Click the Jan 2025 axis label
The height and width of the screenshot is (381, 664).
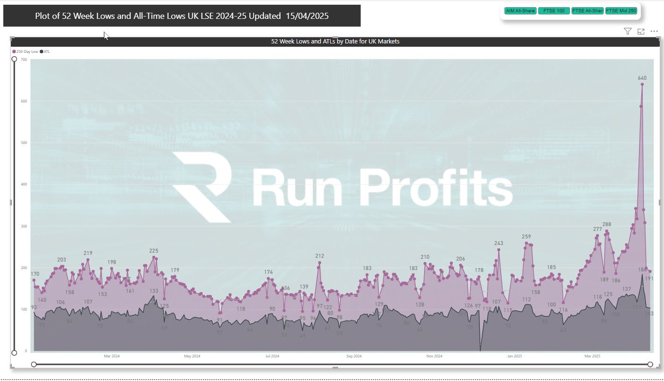514,356
